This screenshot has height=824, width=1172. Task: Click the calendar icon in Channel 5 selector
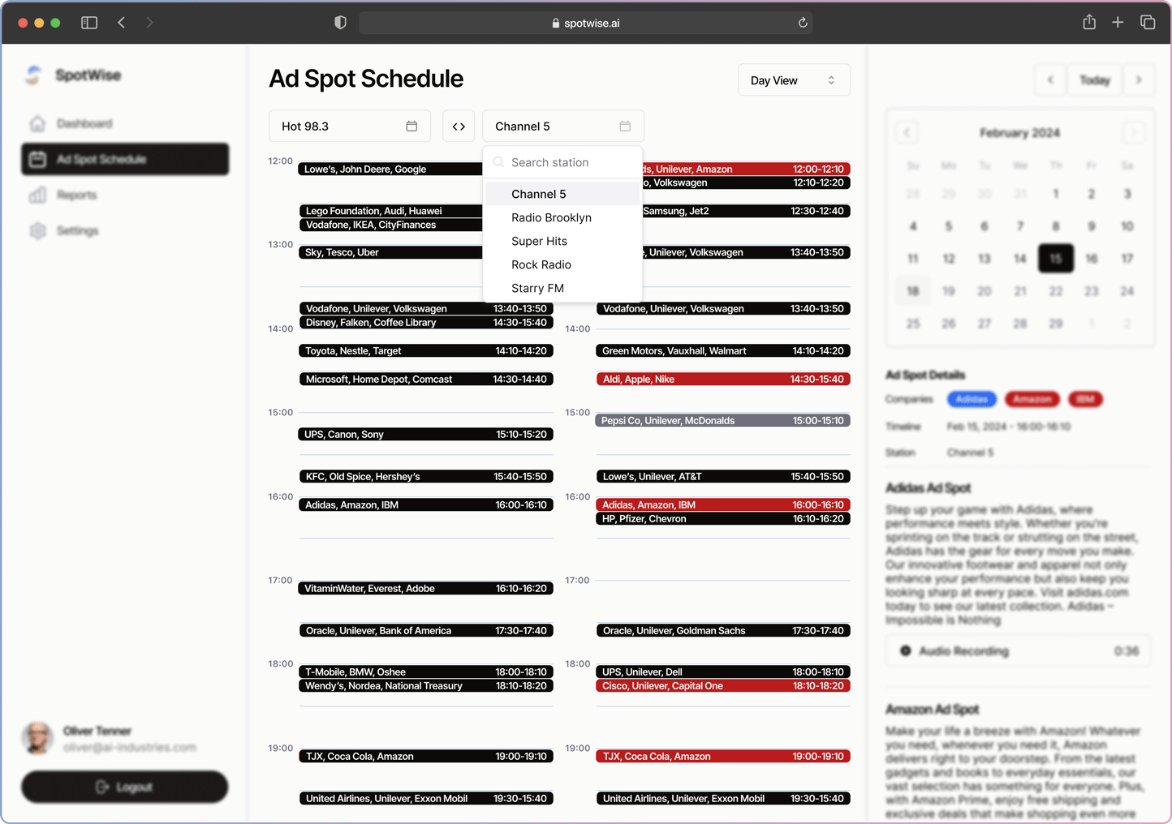pos(625,126)
